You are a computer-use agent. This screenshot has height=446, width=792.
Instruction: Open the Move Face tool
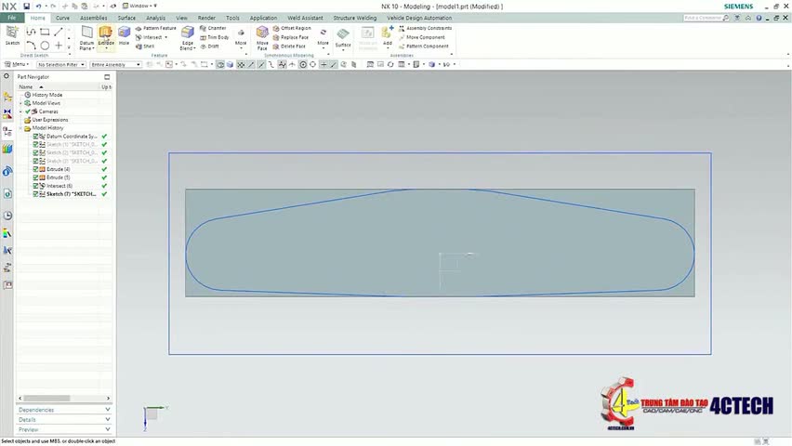[262, 38]
